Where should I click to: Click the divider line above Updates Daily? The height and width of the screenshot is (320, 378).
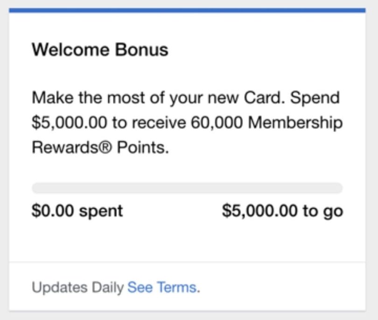[x=189, y=264]
